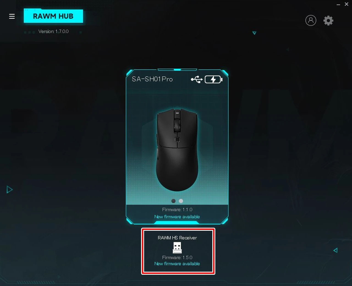352x286 pixels.
Task: Click the battery charging indicator
Action: click(214, 80)
